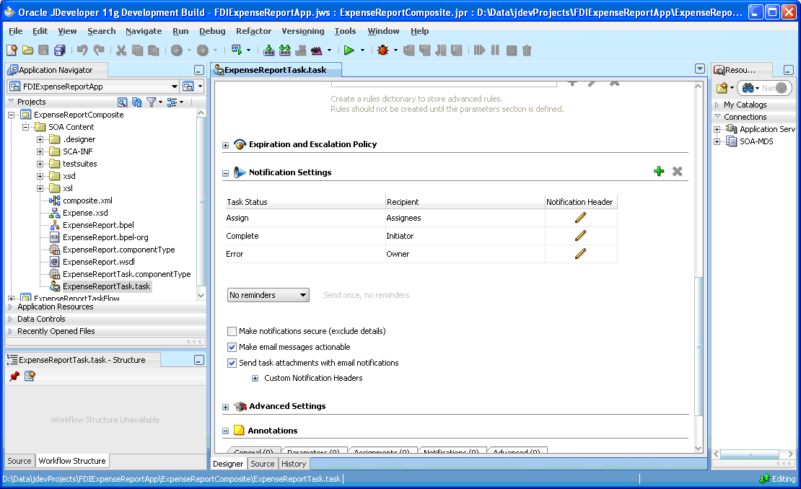Click the trash can toolbar icon

[528, 50]
